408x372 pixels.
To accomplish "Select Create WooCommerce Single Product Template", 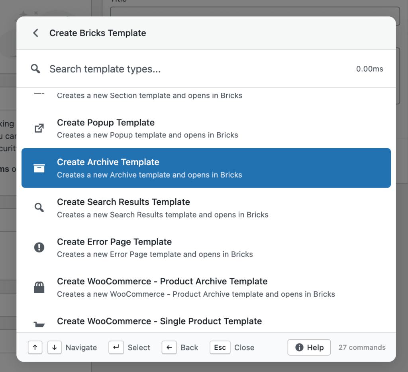I will (159, 321).
